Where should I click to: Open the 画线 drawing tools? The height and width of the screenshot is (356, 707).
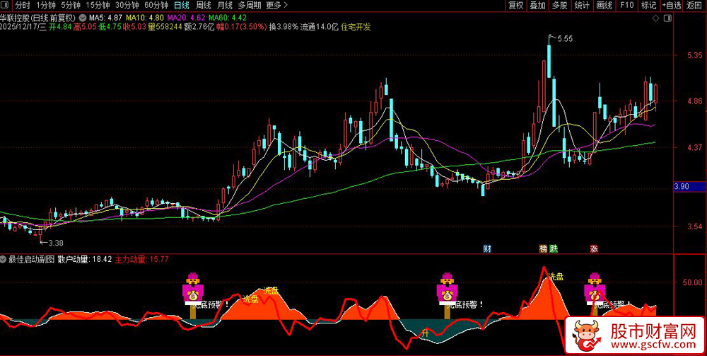(604, 6)
